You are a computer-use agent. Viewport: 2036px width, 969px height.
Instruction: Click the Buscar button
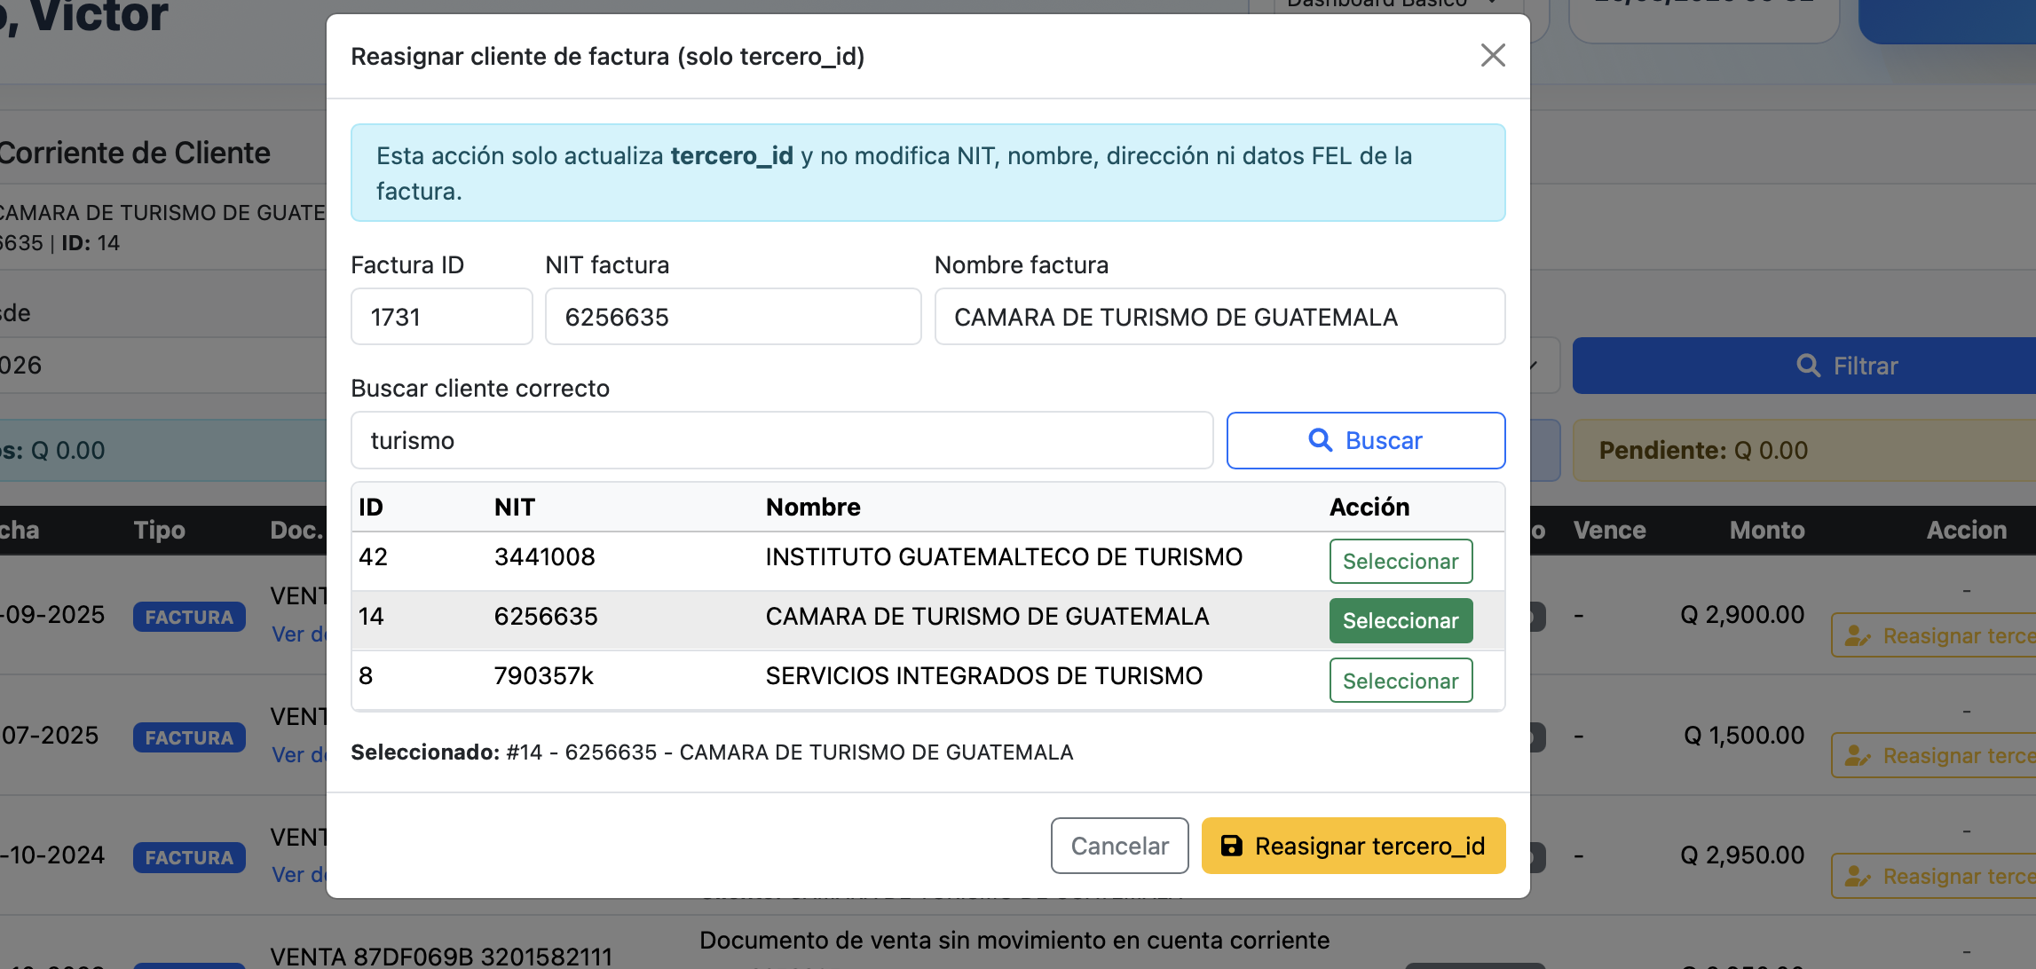1365,440
